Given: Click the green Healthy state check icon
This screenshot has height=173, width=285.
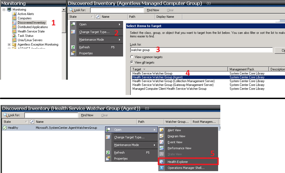Looking at the screenshot, I should click(5, 128).
